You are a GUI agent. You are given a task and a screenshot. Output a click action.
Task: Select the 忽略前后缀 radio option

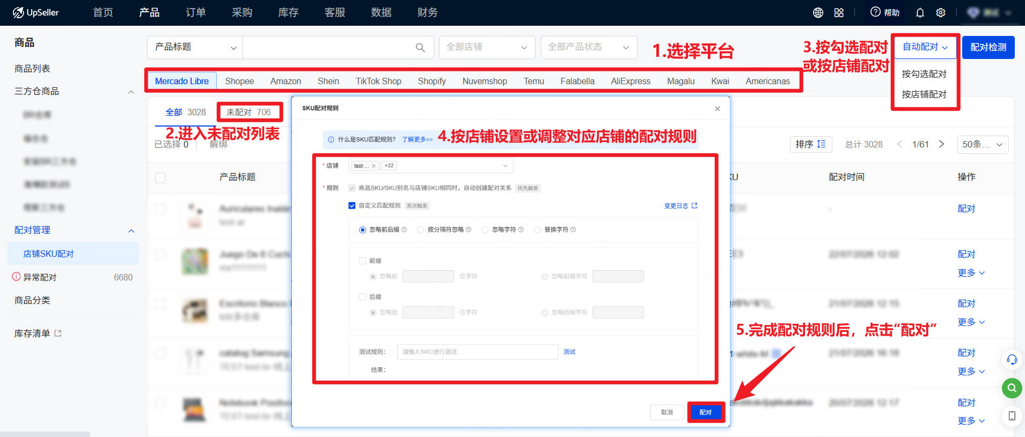tap(362, 229)
